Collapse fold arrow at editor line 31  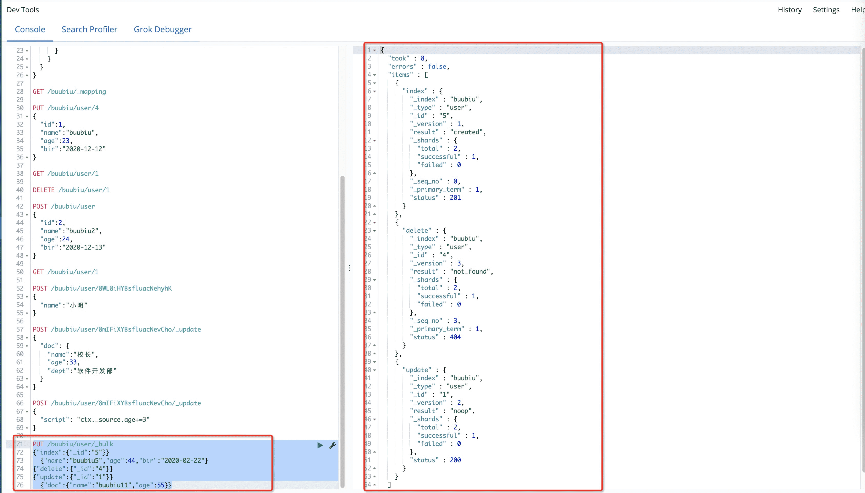(27, 117)
